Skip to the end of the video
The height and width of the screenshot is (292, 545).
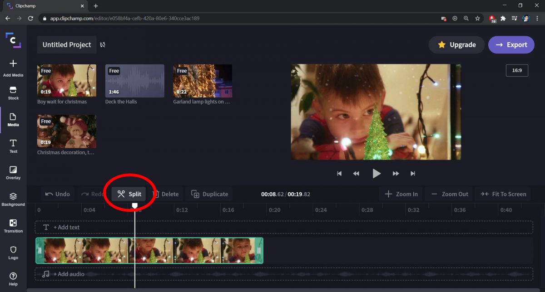(413, 173)
